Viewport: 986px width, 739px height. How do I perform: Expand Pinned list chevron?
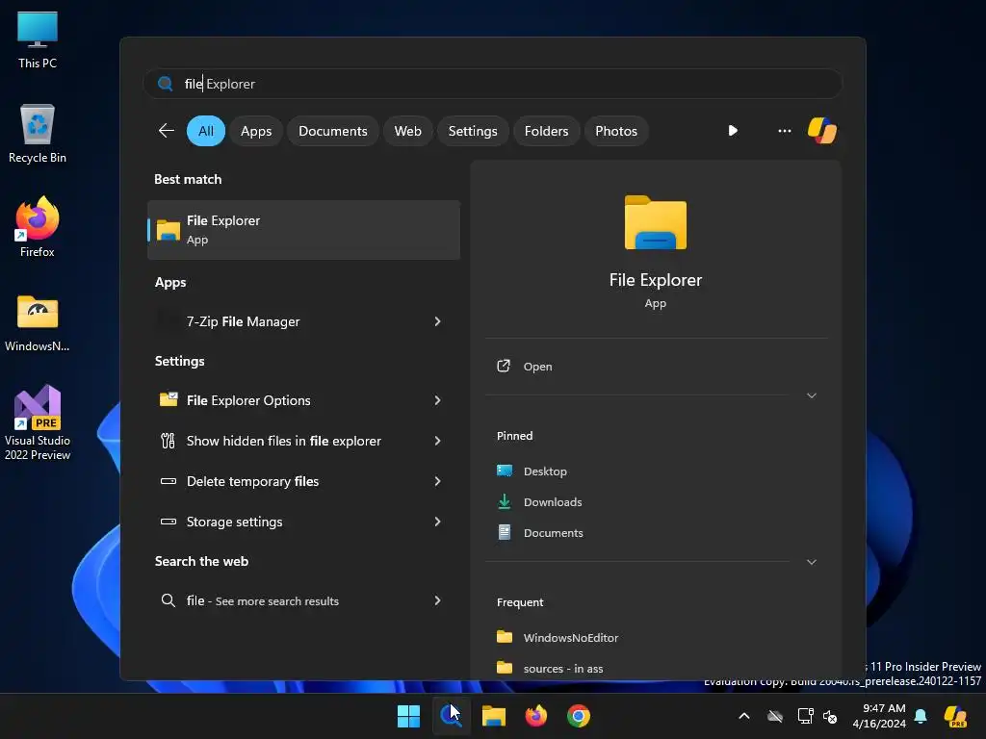pos(811,562)
